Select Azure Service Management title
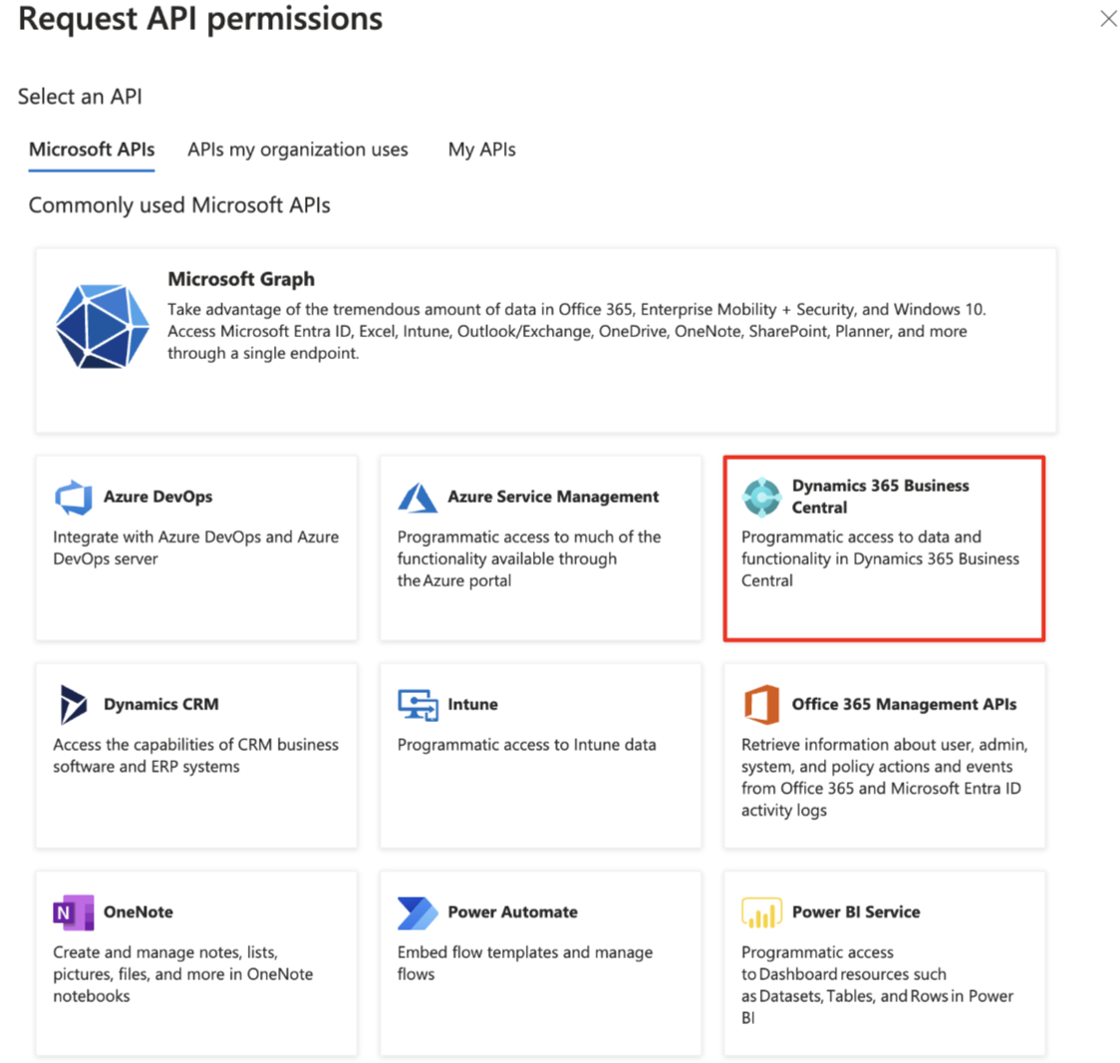The width and height of the screenshot is (1120, 1063). [554, 497]
